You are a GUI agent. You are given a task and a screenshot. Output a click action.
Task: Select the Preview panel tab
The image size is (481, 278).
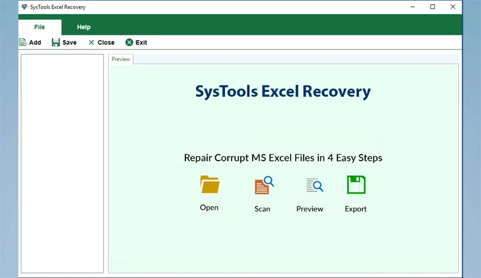pos(121,59)
